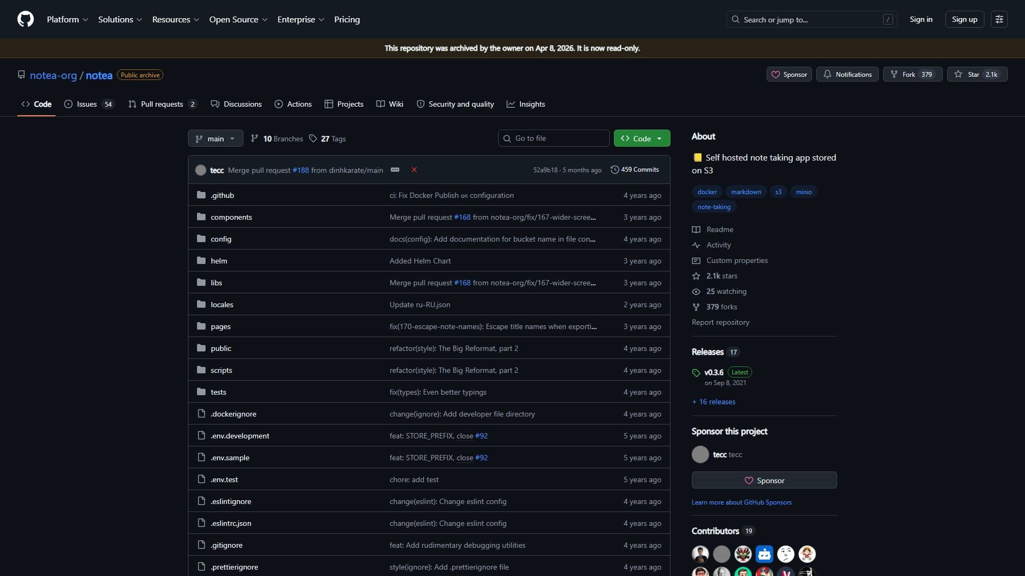
Task: Open the main branch selector dropdown
Action: (x=216, y=139)
